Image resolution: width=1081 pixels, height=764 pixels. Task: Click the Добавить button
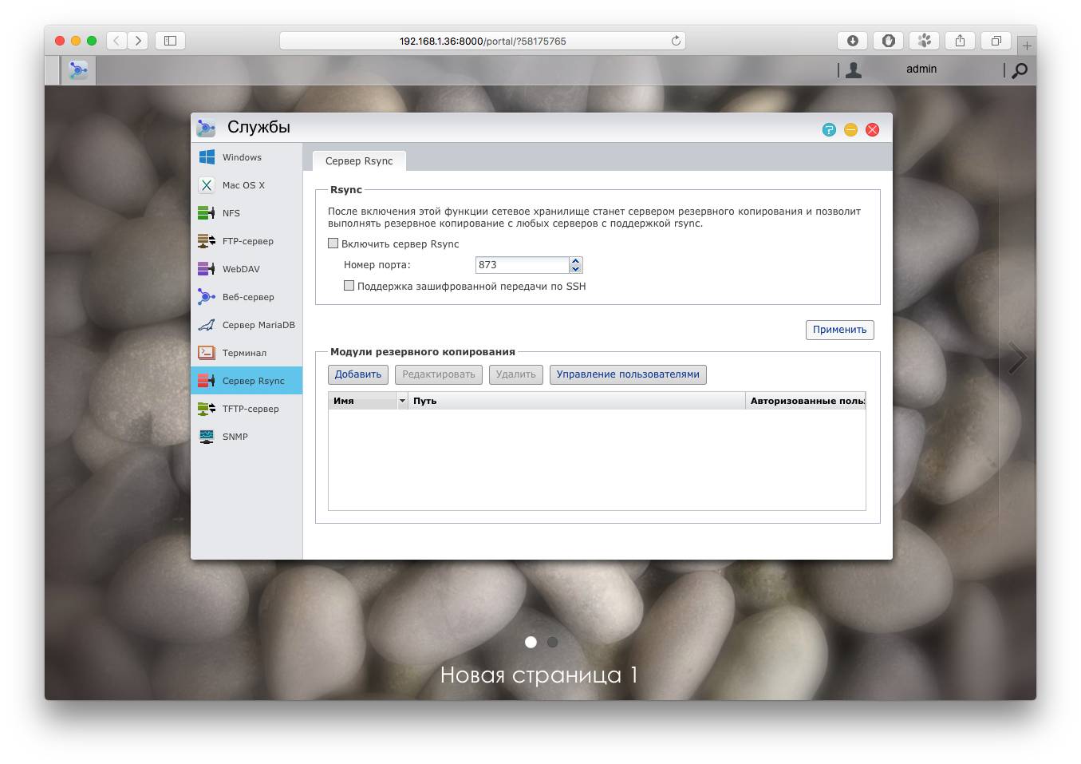point(358,374)
